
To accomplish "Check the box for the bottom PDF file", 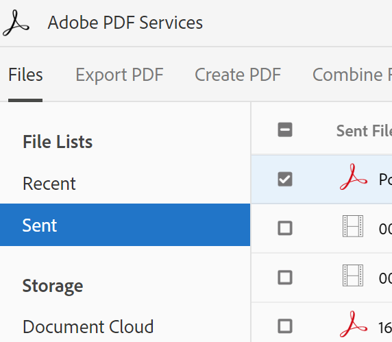I will (x=285, y=326).
